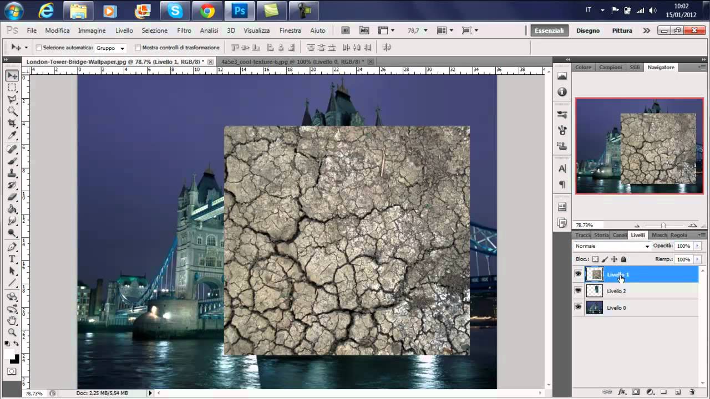This screenshot has height=399, width=710.
Task: Switch to the Disegno workspace
Action: click(588, 30)
